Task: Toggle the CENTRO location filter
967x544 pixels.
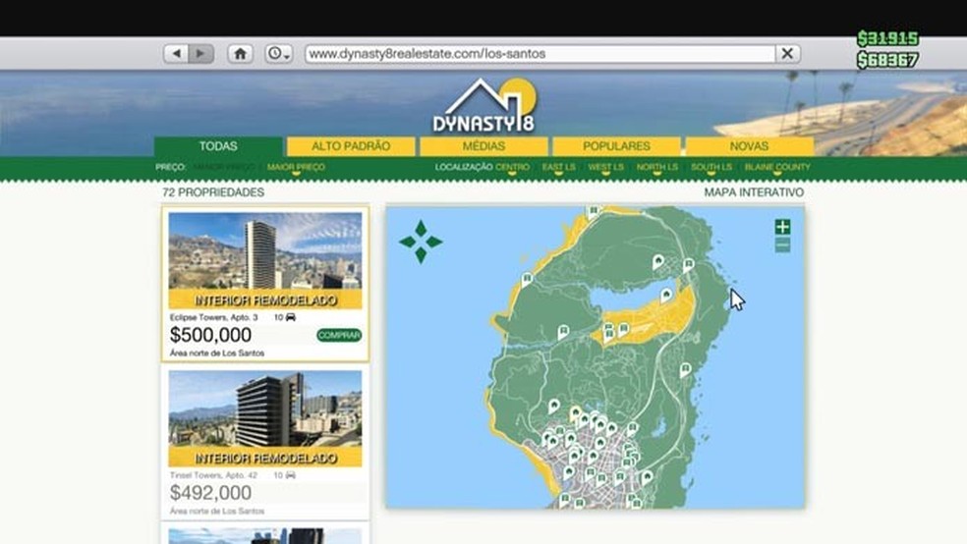Action: point(512,167)
